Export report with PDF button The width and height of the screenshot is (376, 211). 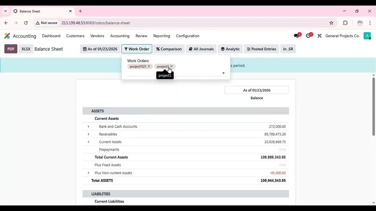11,49
